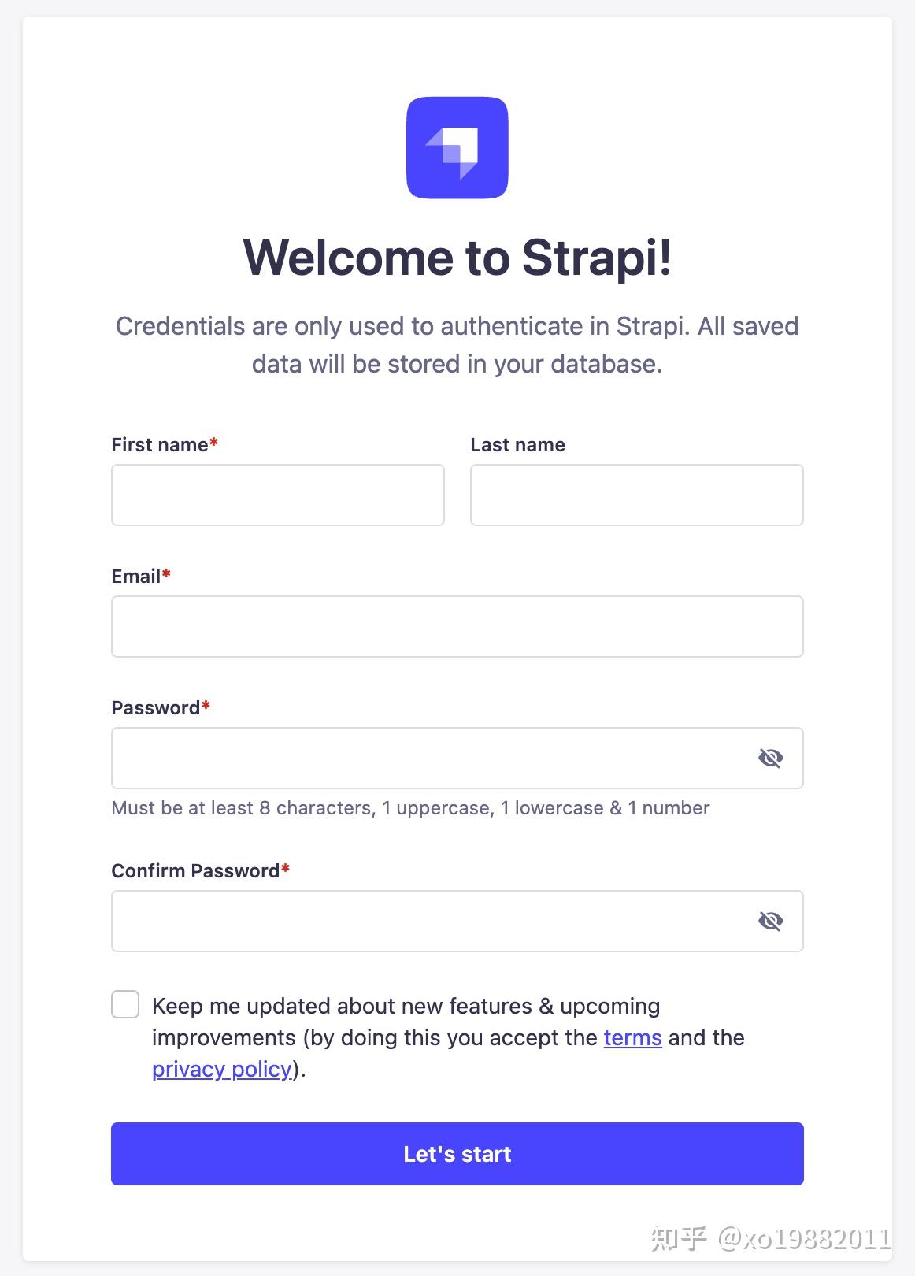Click the Last name field label
This screenshot has height=1276, width=915.
coord(517,444)
